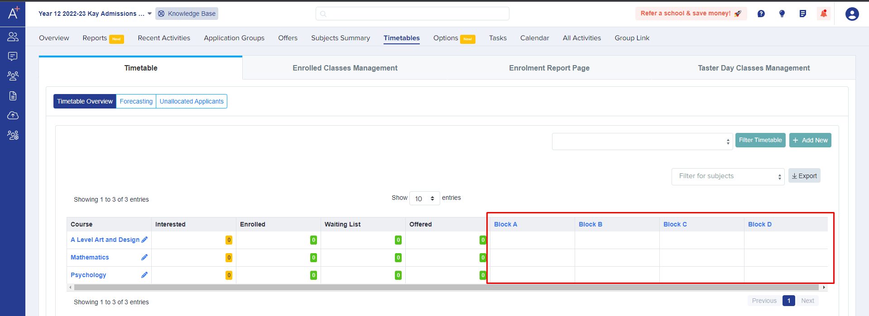Open the documents icon in sidebar
The height and width of the screenshot is (316, 869).
13,96
